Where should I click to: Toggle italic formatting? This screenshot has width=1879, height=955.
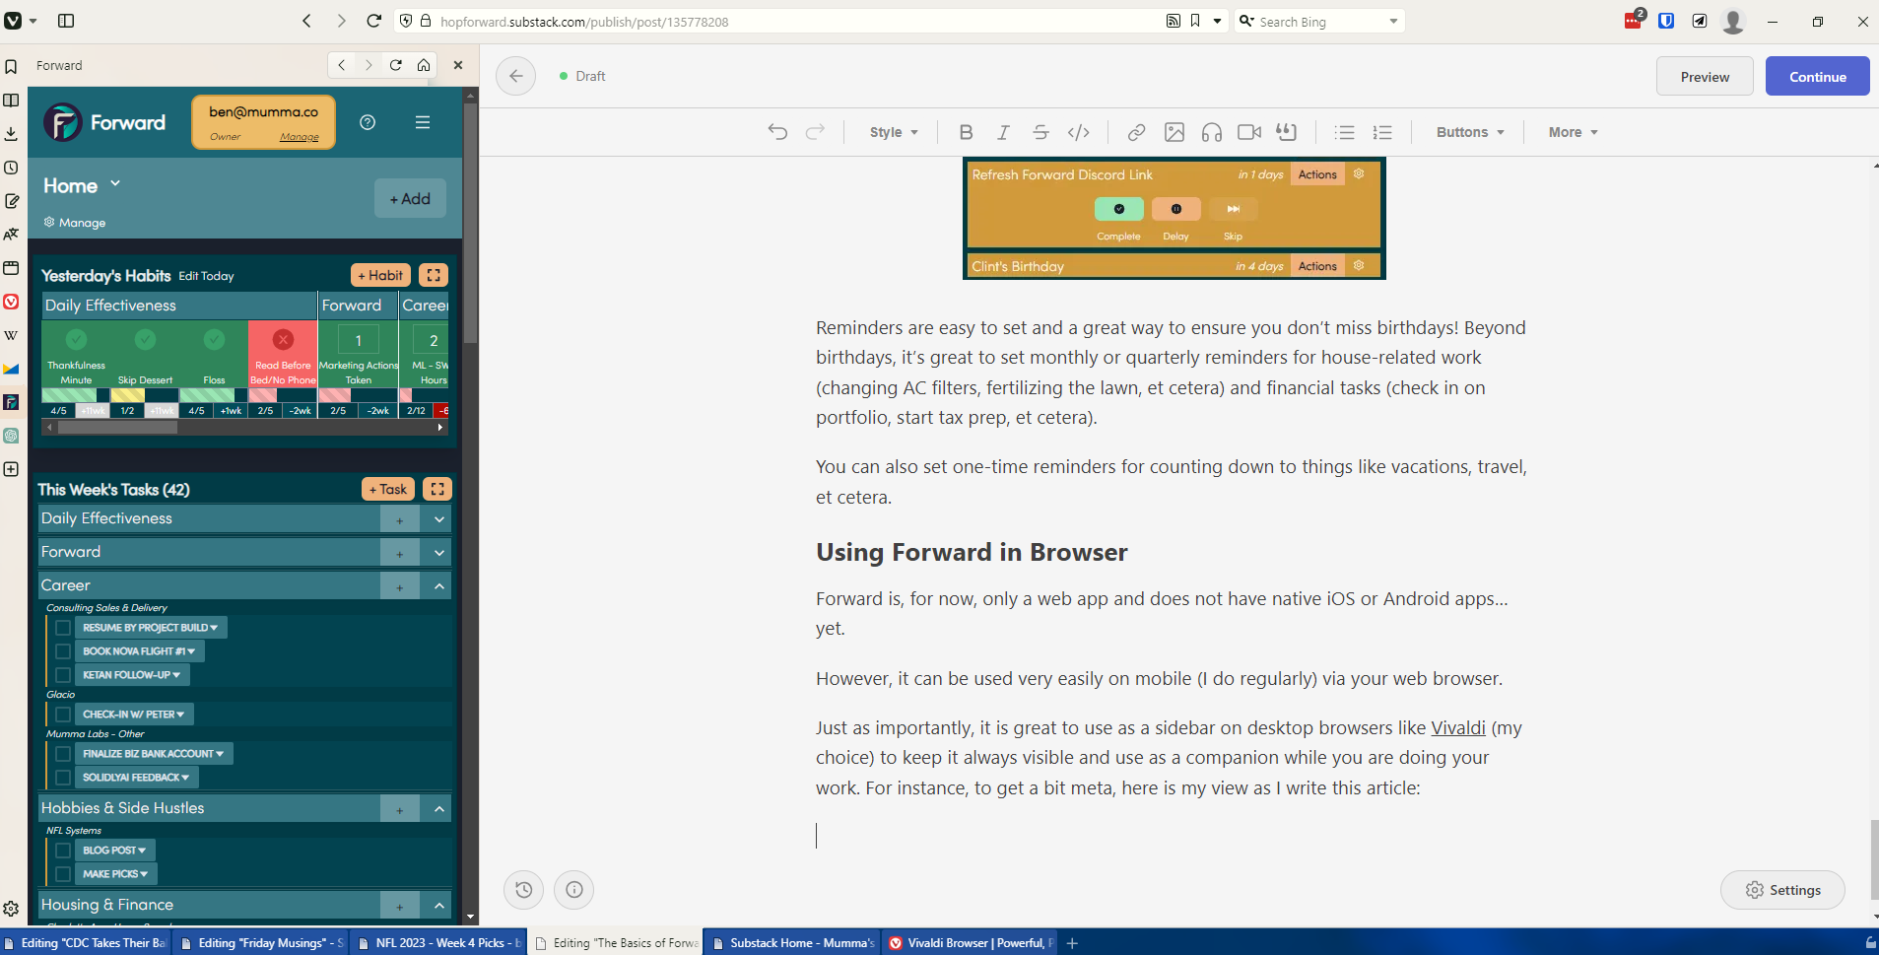click(x=1003, y=132)
